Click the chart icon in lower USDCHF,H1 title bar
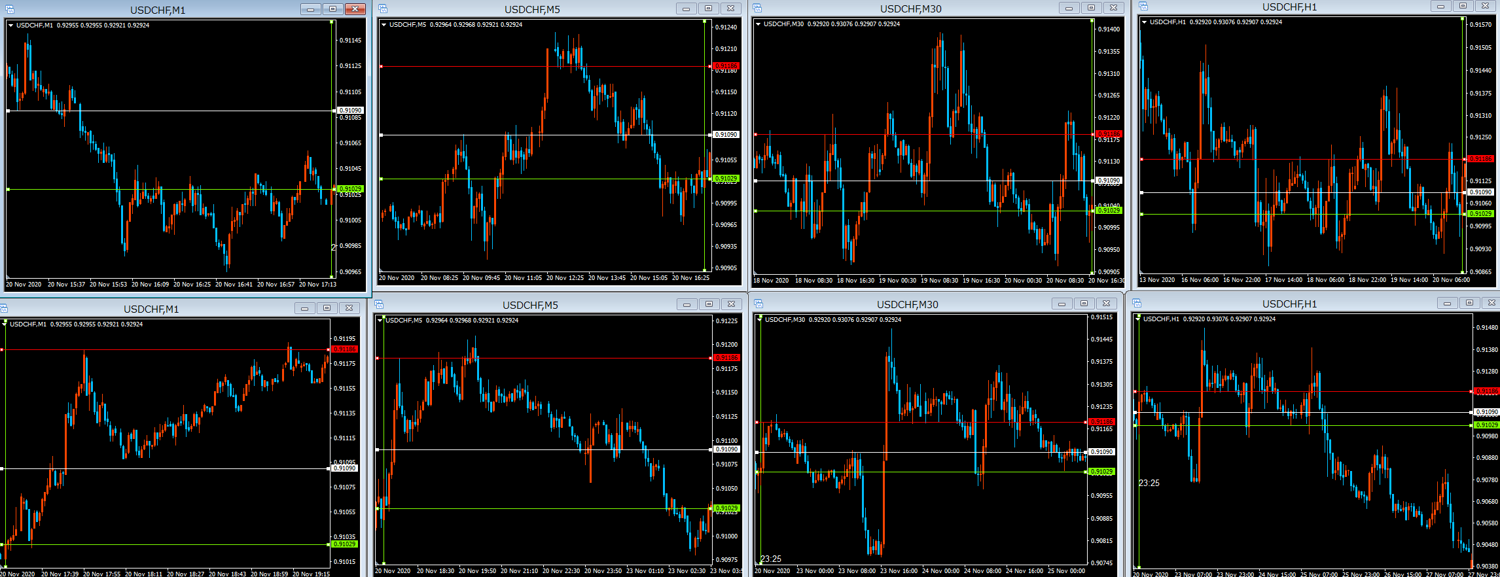This screenshot has height=577, width=1500. (1137, 303)
